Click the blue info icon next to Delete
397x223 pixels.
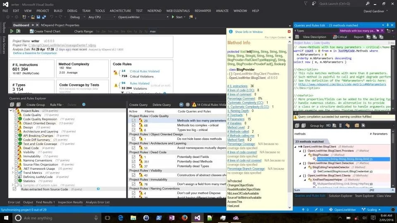click(84, 105)
